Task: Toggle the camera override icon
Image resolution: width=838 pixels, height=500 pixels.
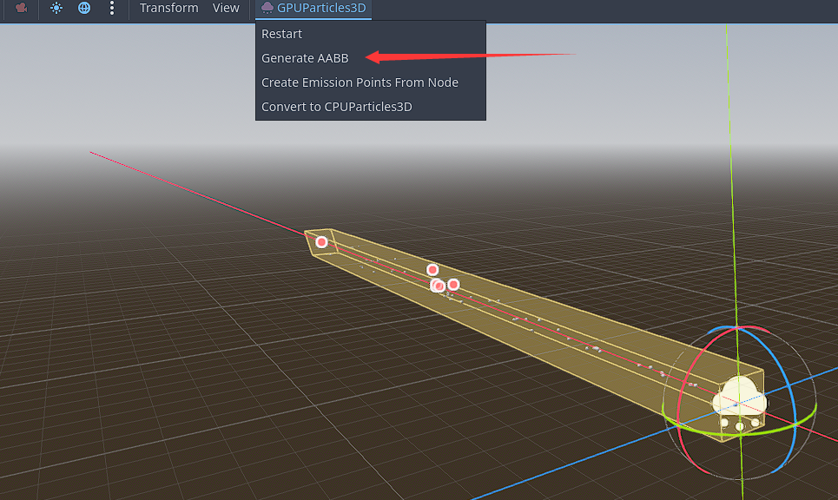Action: pos(21,8)
